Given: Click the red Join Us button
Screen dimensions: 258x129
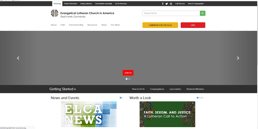Looking at the screenshot, I should (x=128, y=73).
